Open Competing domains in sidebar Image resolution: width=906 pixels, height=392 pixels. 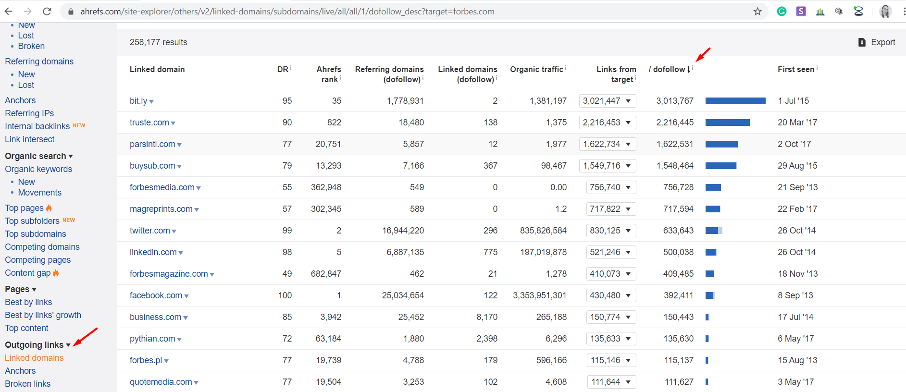(42, 247)
